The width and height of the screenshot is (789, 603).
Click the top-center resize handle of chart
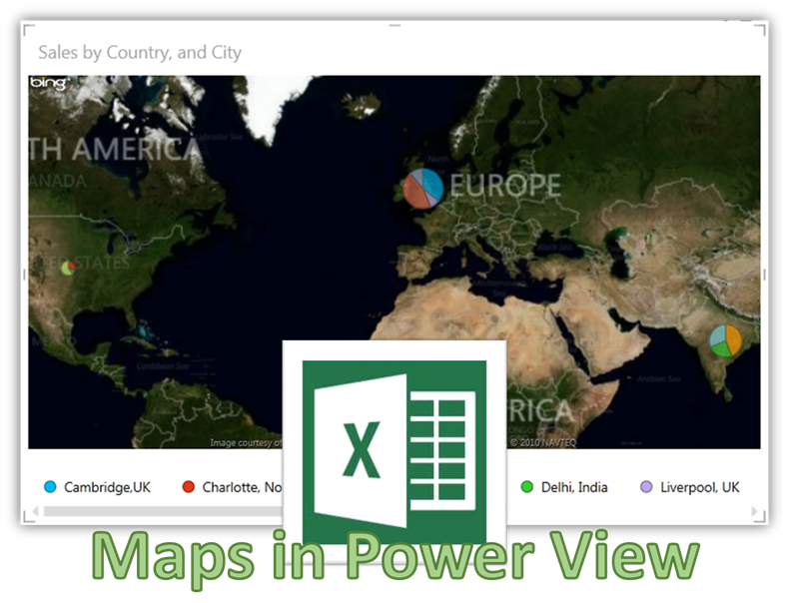[x=395, y=25]
